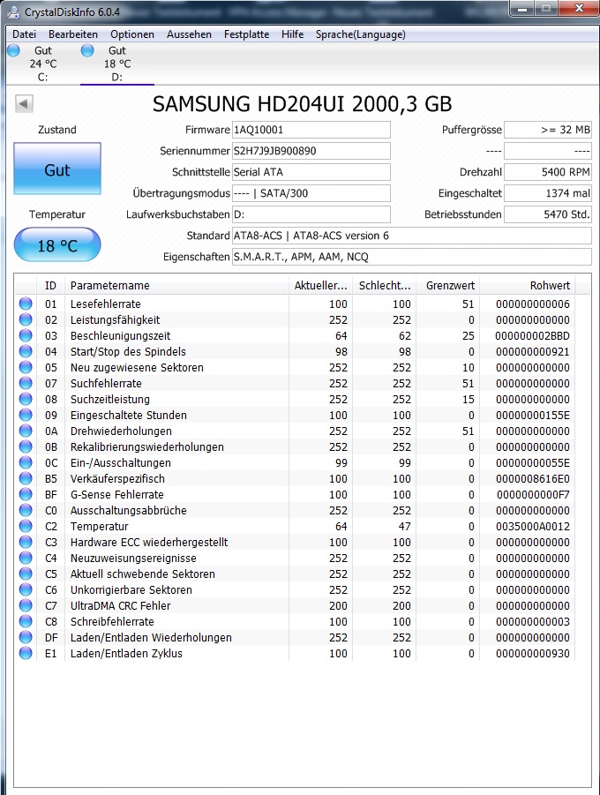The height and width of the screenshot is (795, 600).
Task: Select raw value 0000008616E0
Action: click(533, 478)
